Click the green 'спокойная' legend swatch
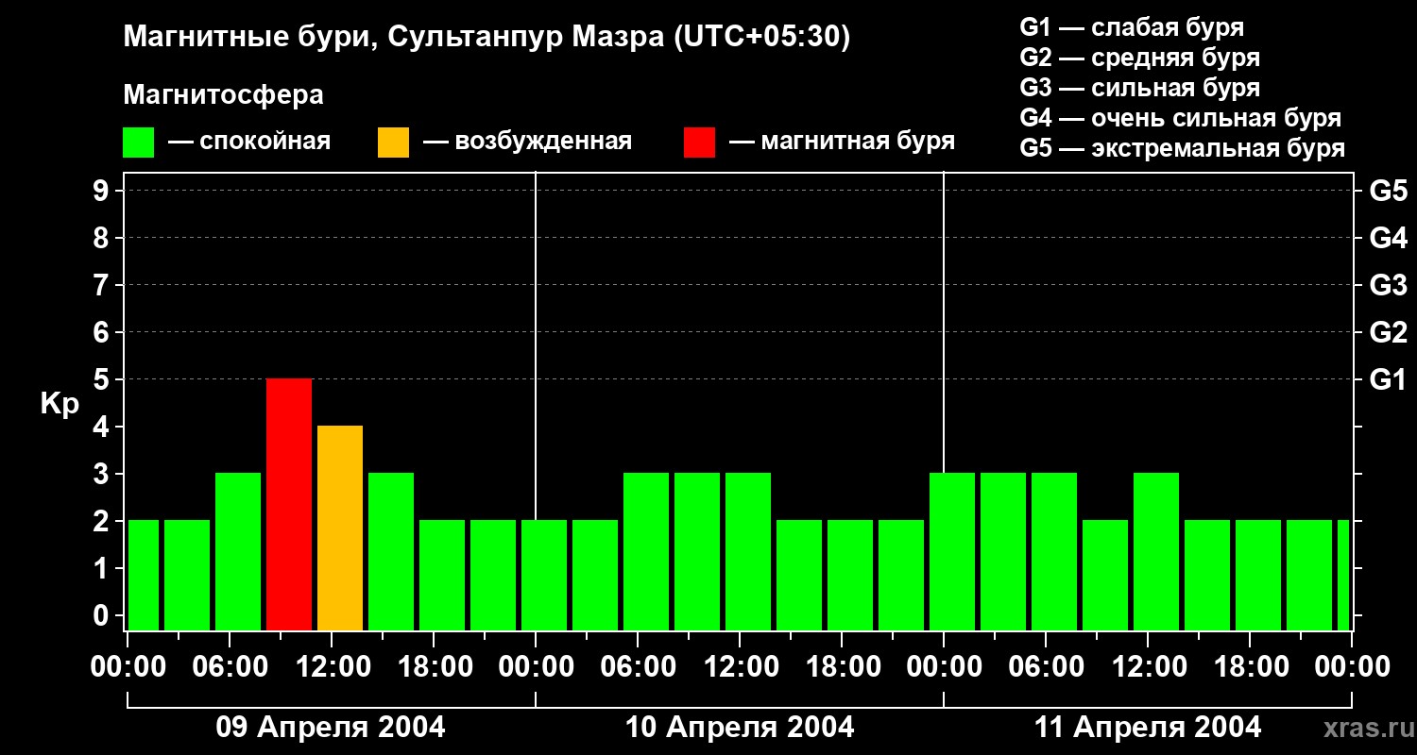 tap(139, 143)
